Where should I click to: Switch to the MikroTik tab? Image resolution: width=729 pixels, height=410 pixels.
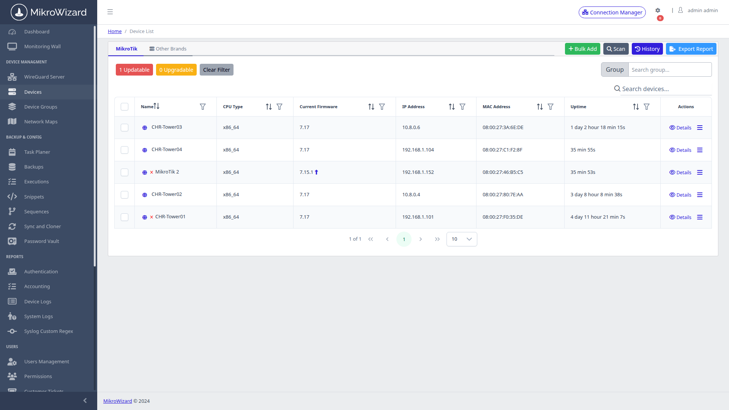pos(126,49)
